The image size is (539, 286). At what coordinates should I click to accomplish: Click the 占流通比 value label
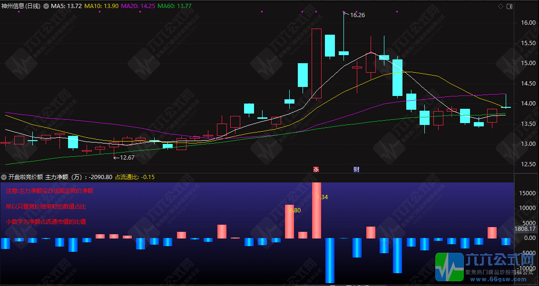click(x=128, y=177)
